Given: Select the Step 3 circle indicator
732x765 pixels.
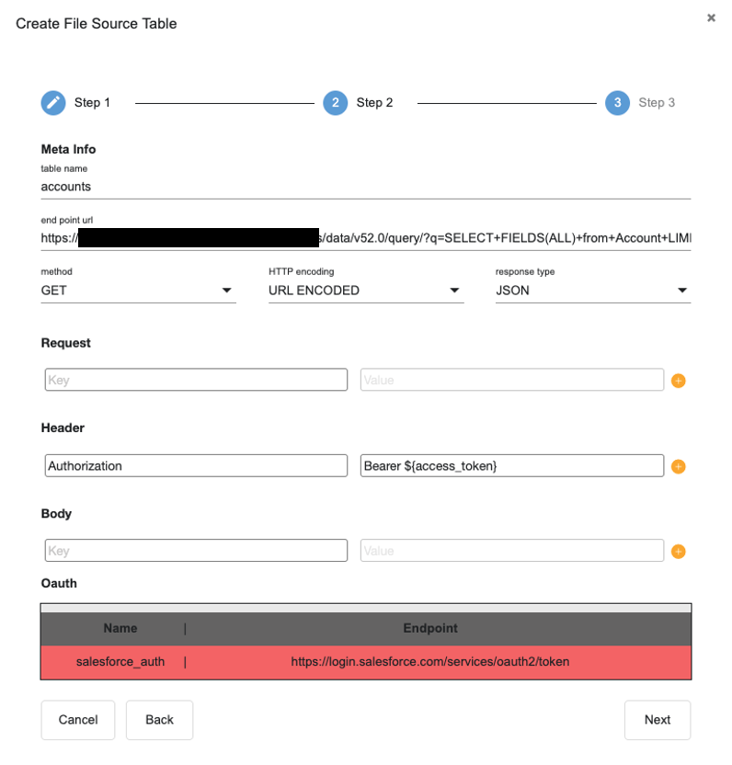Looking at the screenshot, I should click(618, 102).
